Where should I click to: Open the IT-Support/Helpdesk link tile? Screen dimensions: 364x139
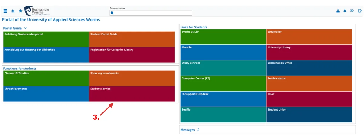click(223, 99)
